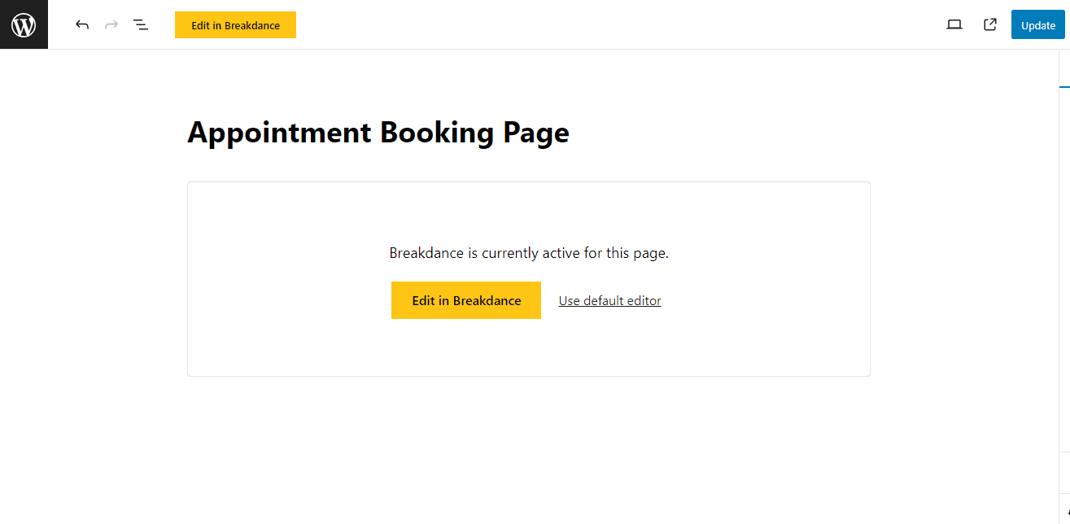The width and height of the screenshot is (1070, 524).
Task: Click the Appointment Booking Page title field
Action: click(x=378, y=133)
